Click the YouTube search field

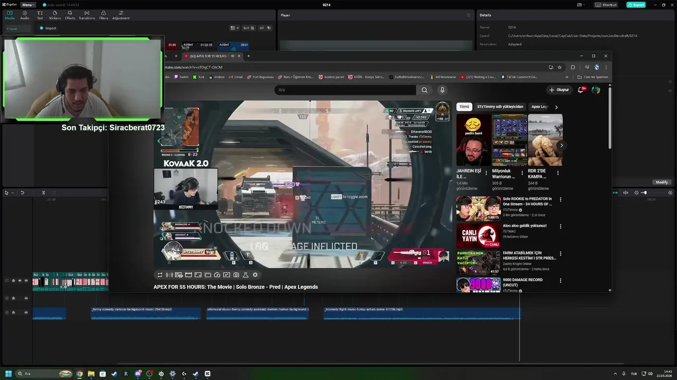345,90
